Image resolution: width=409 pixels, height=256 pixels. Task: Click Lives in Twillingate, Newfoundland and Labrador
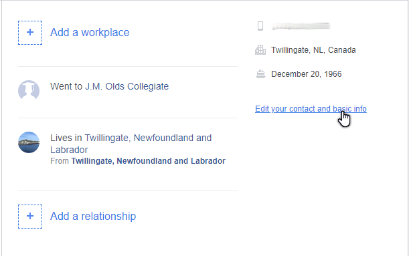coord(131,144)
